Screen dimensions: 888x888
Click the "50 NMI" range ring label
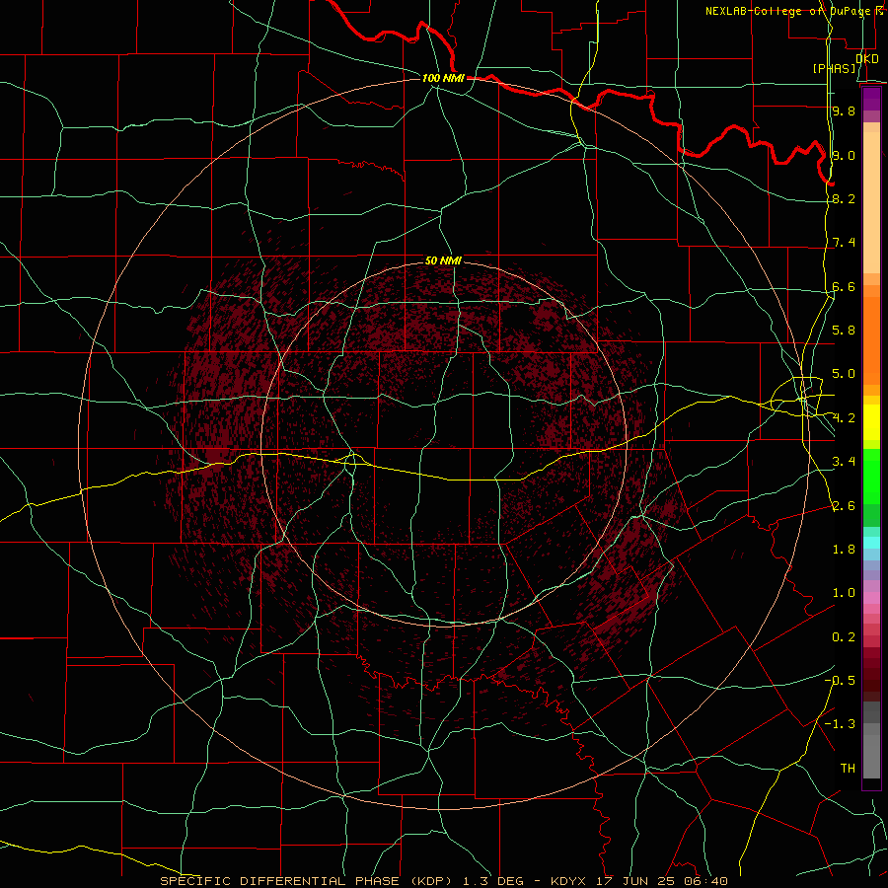(443, 260)
